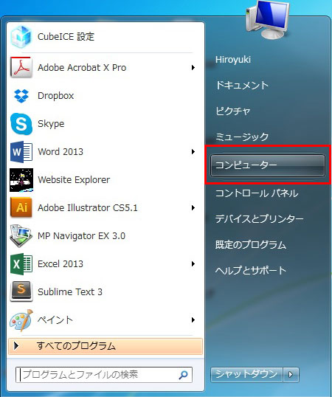This screenshot has width=332, height=397.
Task: Open the CubeICE 設定 icon
Action: [x=21, y=37]
